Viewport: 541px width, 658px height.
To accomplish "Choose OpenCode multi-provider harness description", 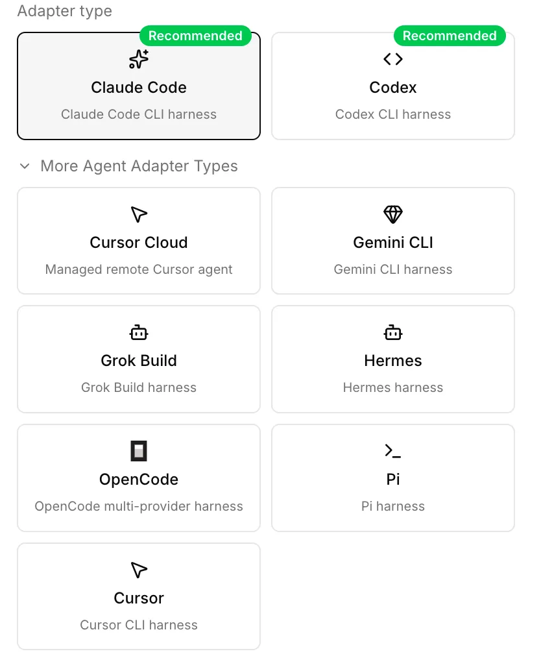I will point(139,506).
